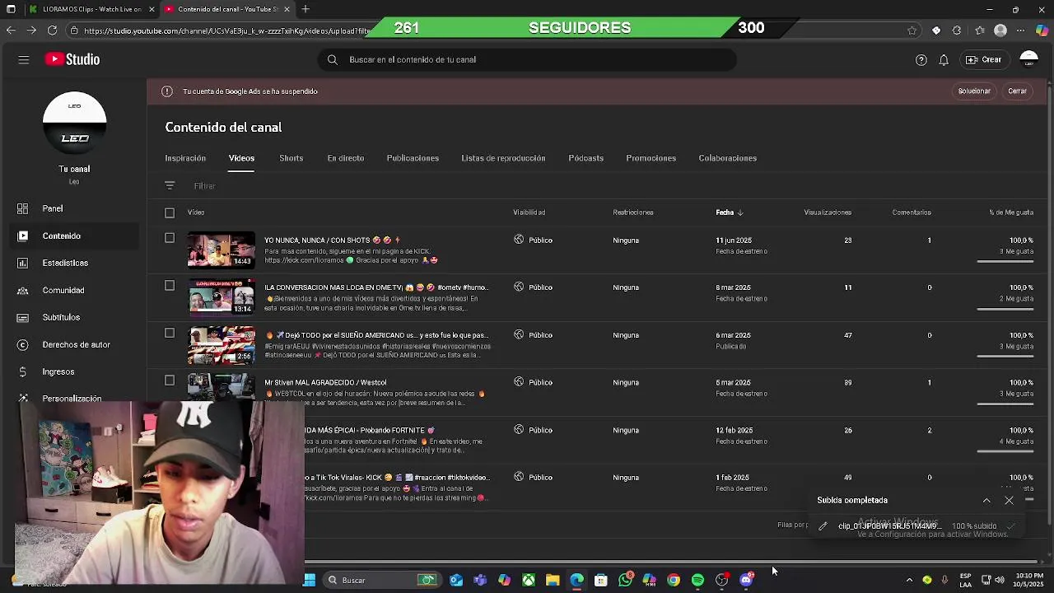The height and width of the screenshot is (593, 1054).
Task: Switch to the Inspiración tab
Action: [x=185, y=158]
